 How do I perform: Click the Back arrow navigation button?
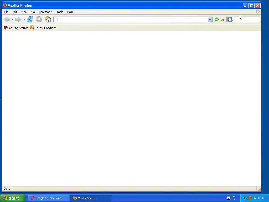[x=7, y=19]
